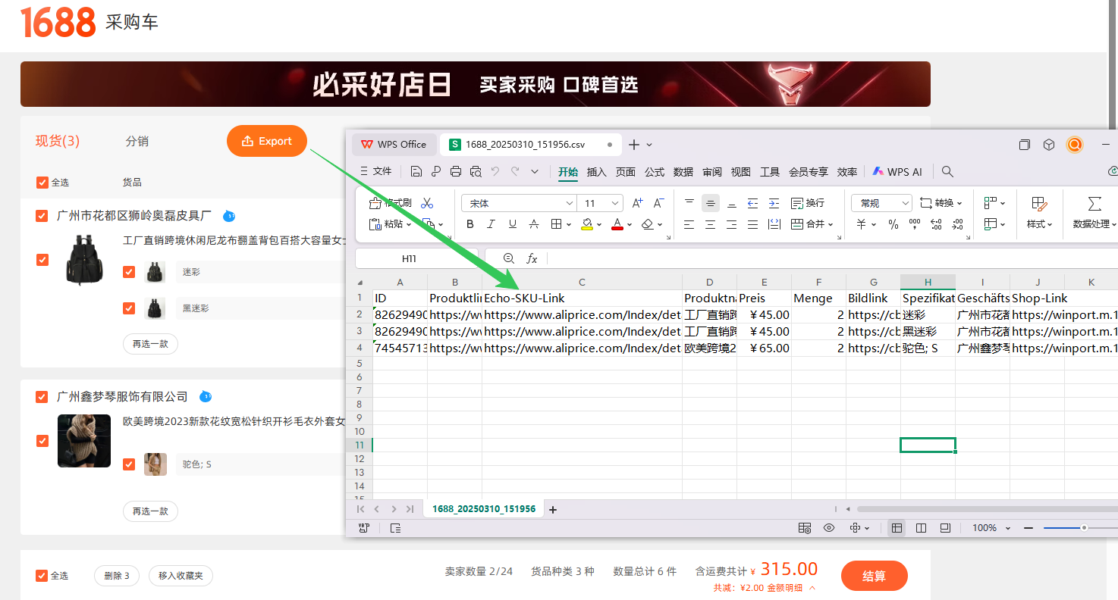Switch to page layout view in status bar

point(922,528)
